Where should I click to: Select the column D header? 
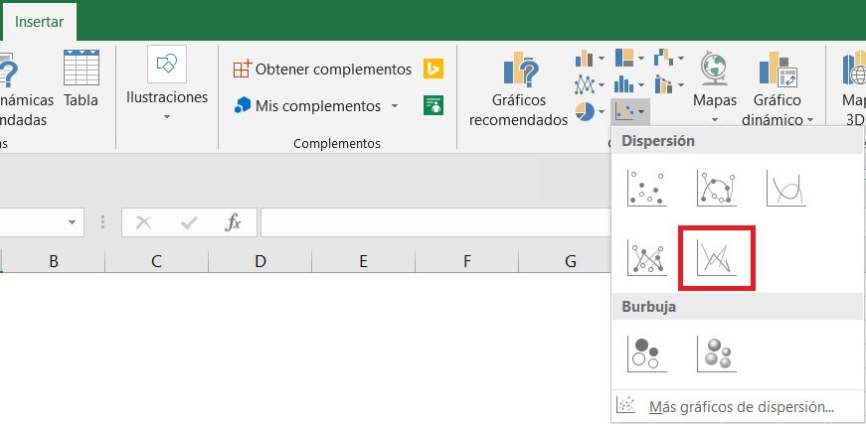260,261
